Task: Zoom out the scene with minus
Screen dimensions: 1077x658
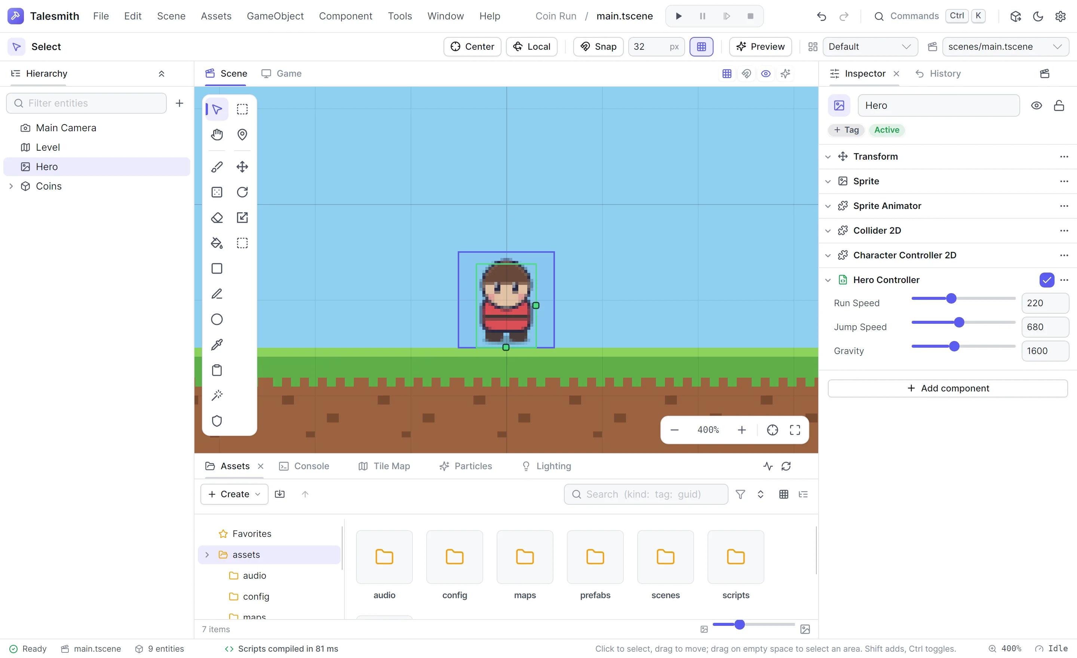Action: 675,430
